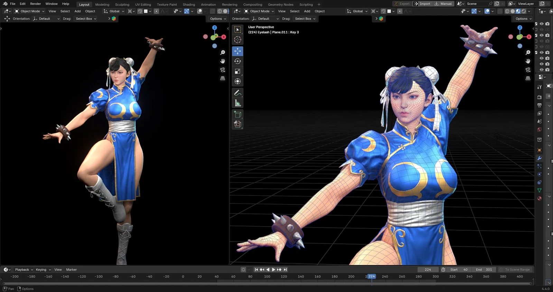Open Options in the left viewport
Image resolution: width=553 pixels, height=292 pixels.
[x=217, y=19]
